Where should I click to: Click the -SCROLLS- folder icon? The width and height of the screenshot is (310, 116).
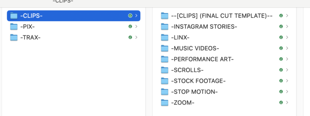click(165, 70)
